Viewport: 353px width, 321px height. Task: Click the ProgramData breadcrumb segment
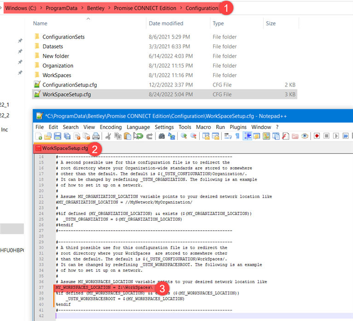coord(62,8)
